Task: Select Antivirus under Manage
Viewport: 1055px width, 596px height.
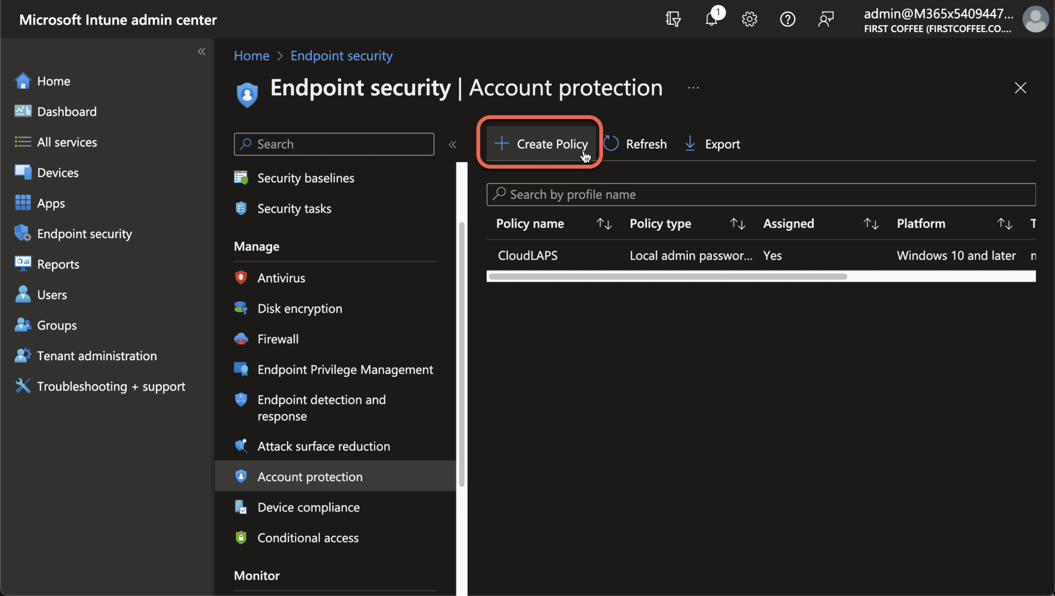Action: (281, 278)
